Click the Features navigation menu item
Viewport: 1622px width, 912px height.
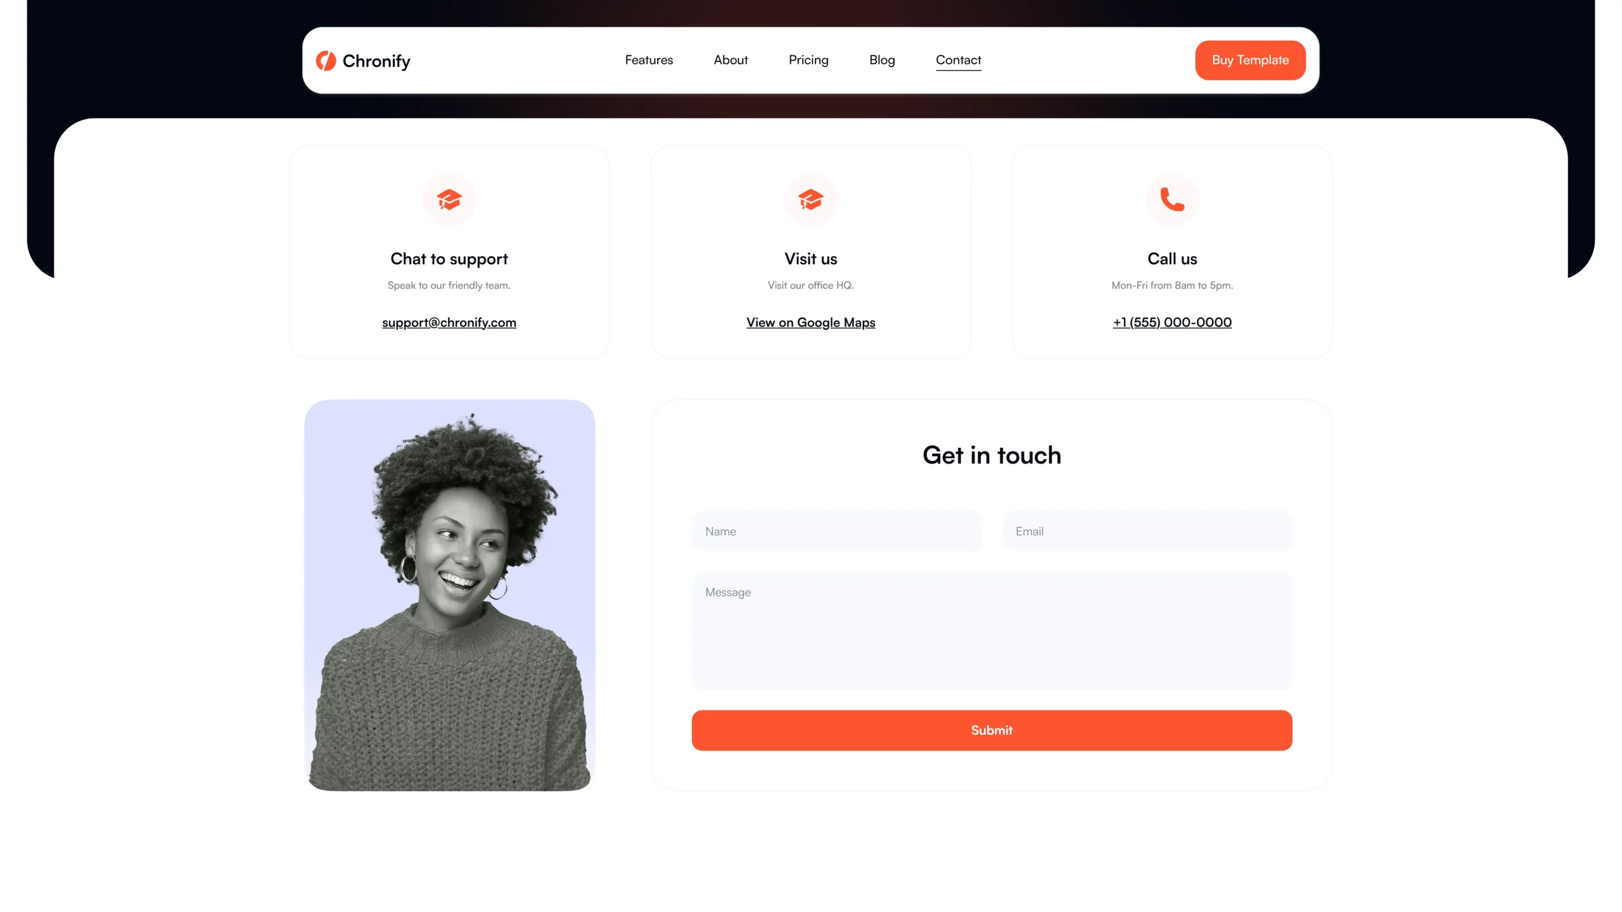tap(648, 60)
